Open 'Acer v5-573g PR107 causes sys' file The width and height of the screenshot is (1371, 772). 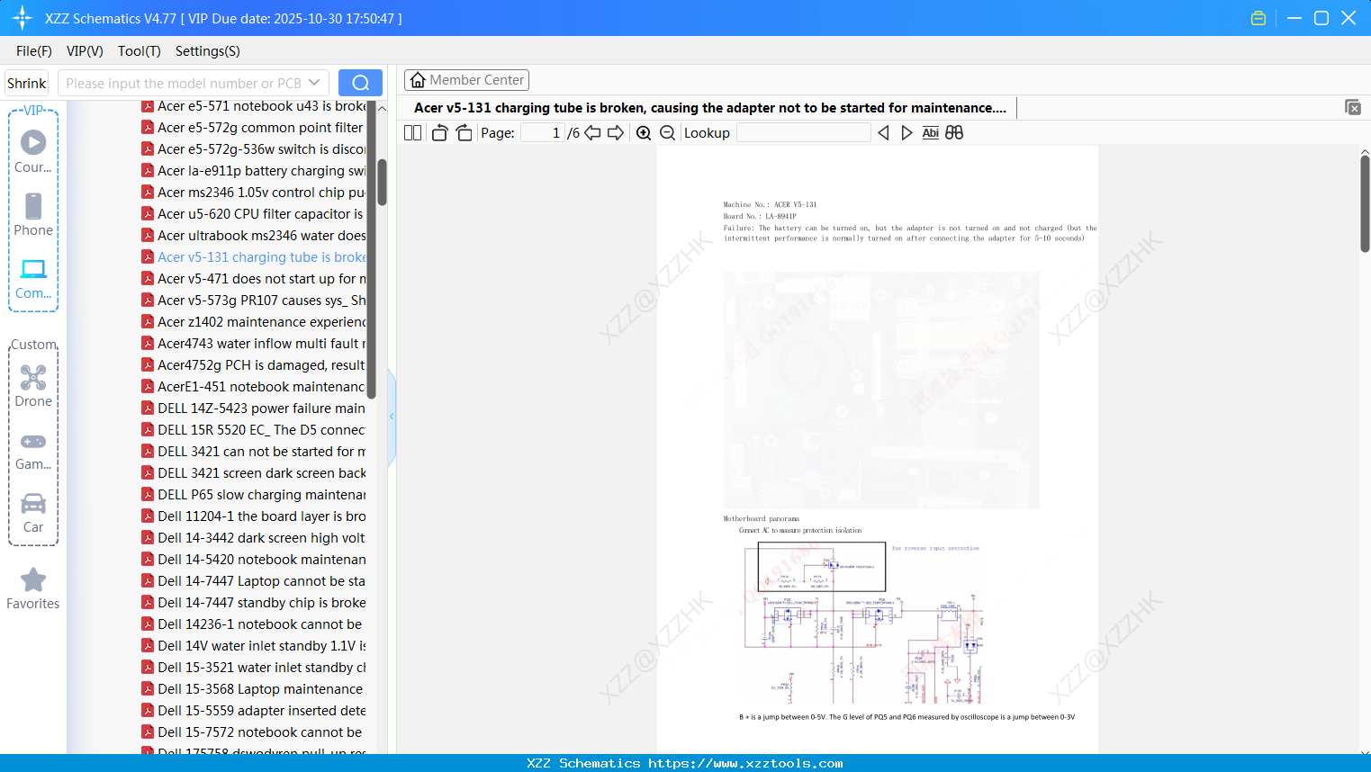[x=254, y=301]
